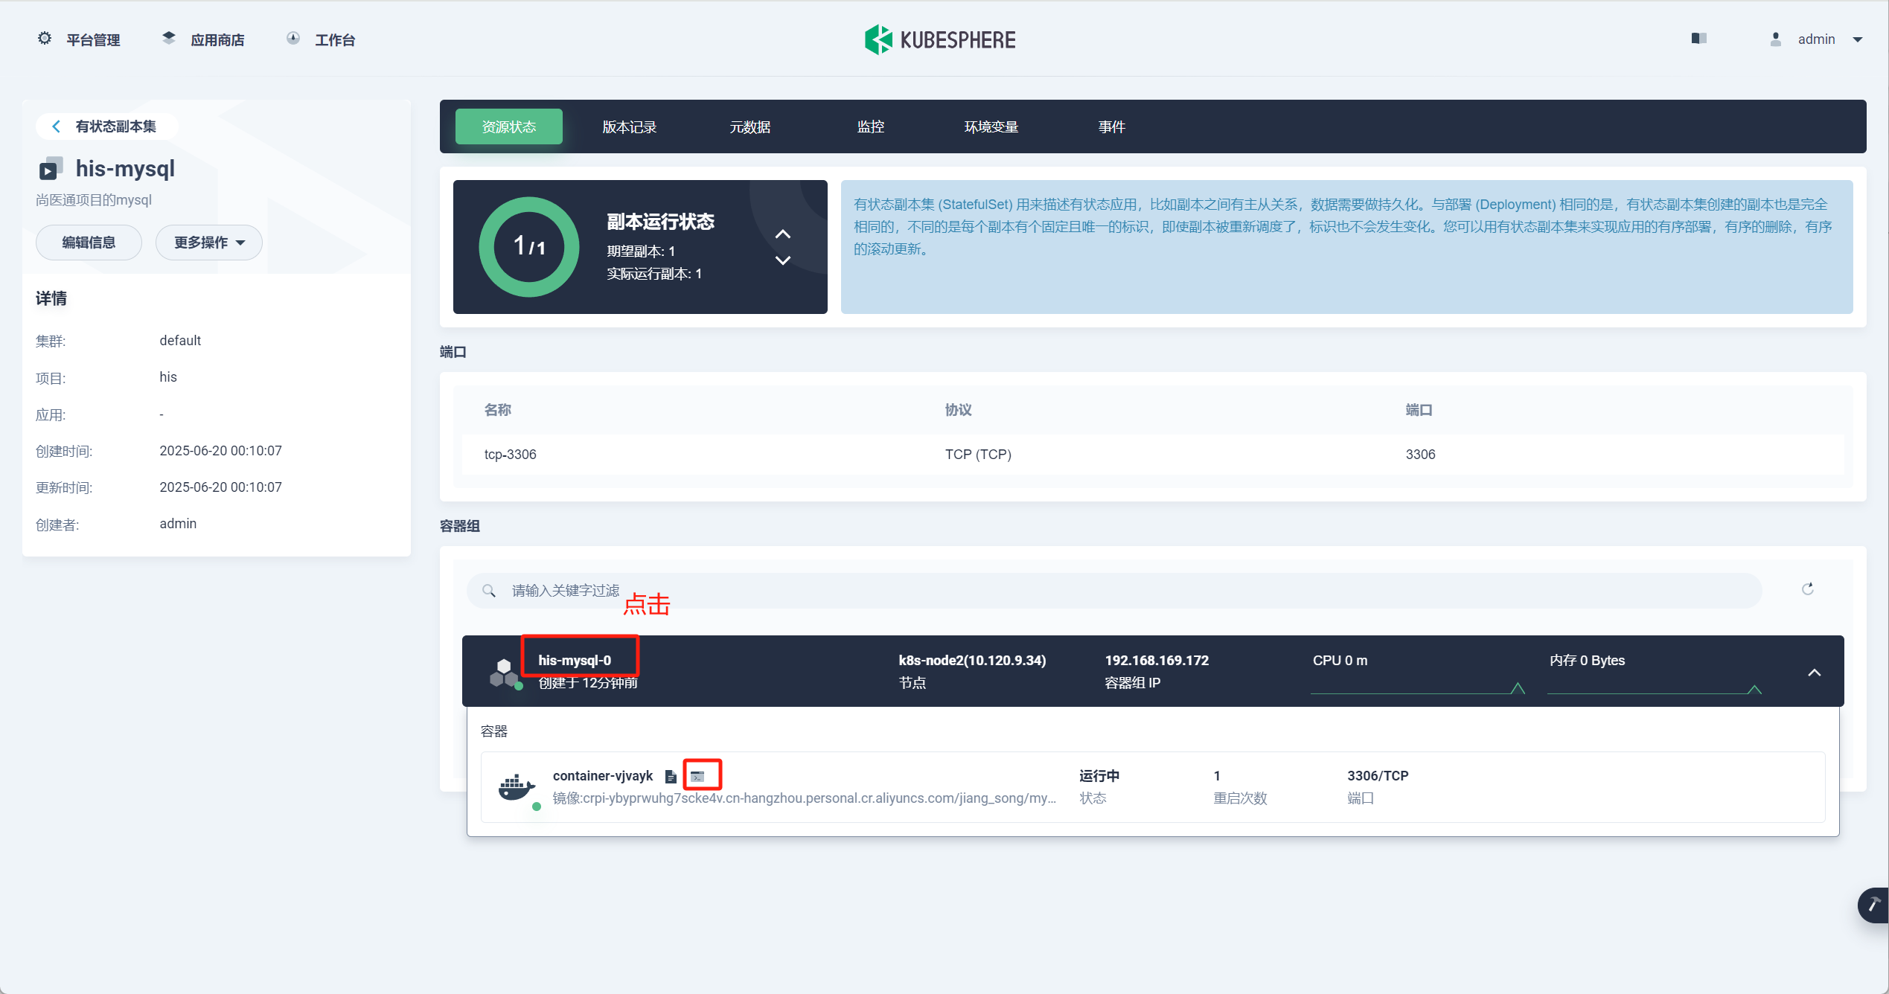Refresh the pod list

point(1807,589)
